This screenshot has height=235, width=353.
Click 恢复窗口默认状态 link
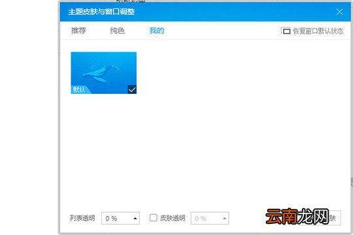click(x=318, y=31)
